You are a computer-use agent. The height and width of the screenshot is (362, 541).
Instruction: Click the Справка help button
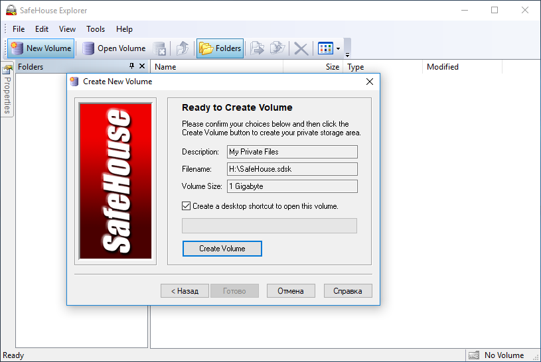[x=348, y=290]
